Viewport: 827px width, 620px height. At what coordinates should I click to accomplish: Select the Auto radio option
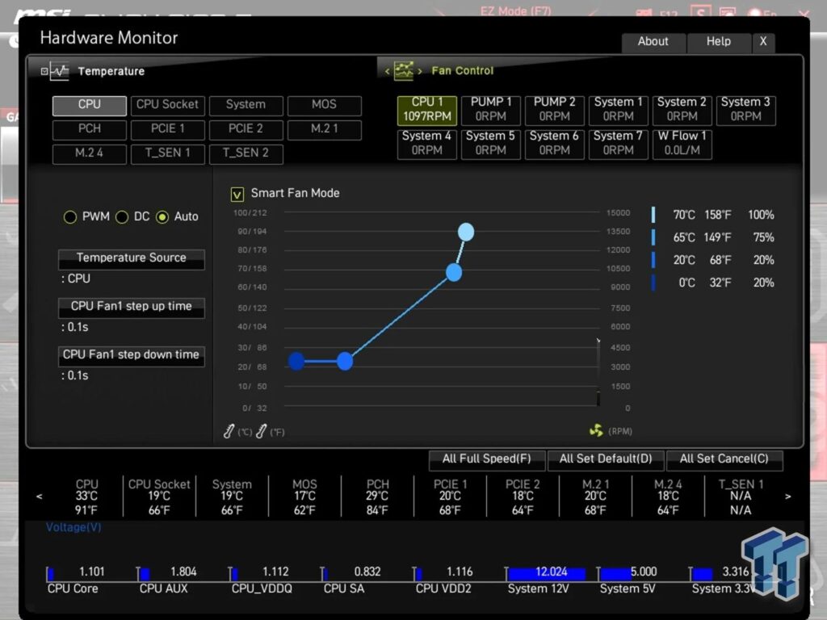pyautogui.click(x=162, y=217)
